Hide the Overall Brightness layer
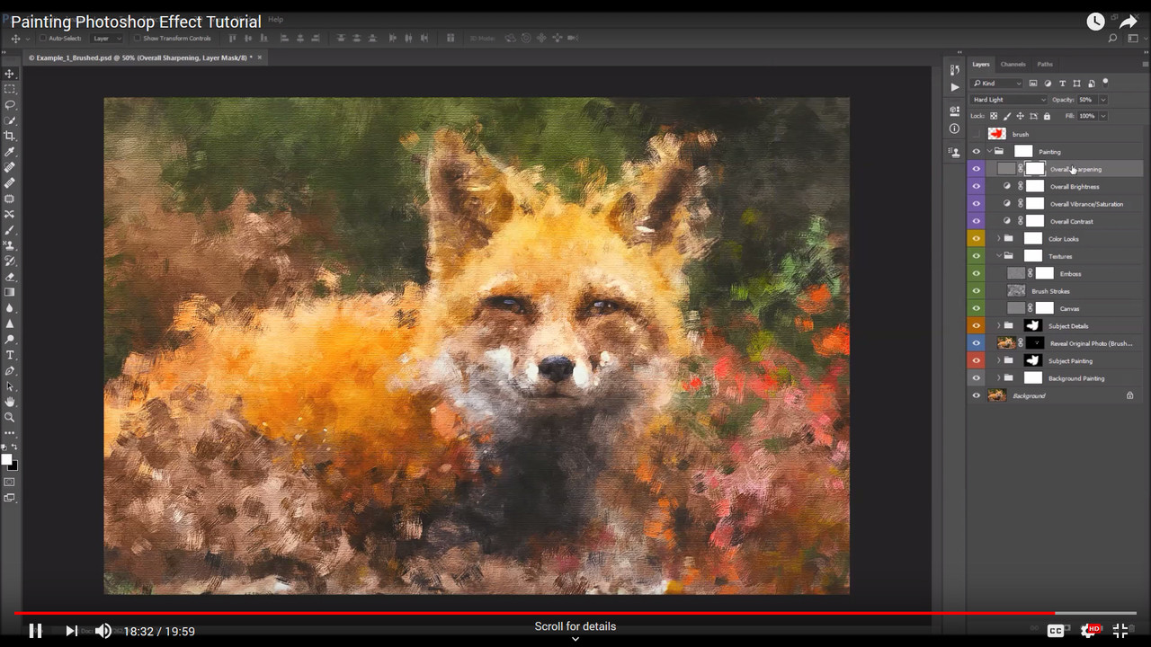Viewport: 1151px width, 647px height. click(976, 187)
